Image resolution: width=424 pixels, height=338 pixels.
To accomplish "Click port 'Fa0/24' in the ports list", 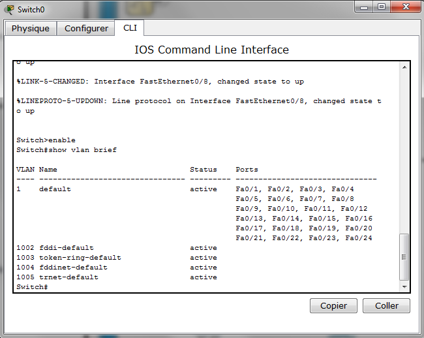I will 359,238.
